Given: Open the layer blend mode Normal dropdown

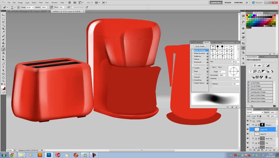Looking at the screenshot, I should 254,112.
